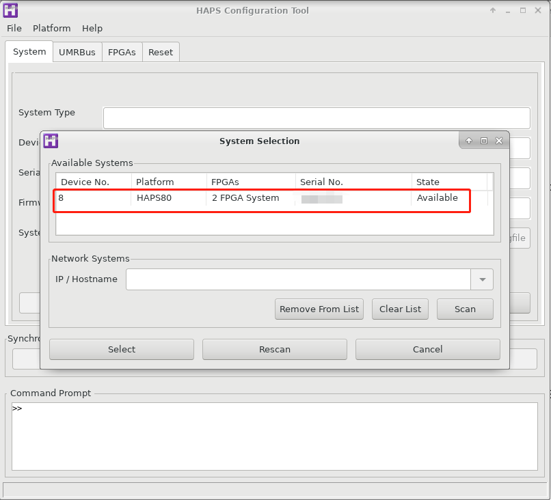The width and height of the screenshot is (551, 500).
Task: Cancel the System Selection dialog
Action: [428, 349]
